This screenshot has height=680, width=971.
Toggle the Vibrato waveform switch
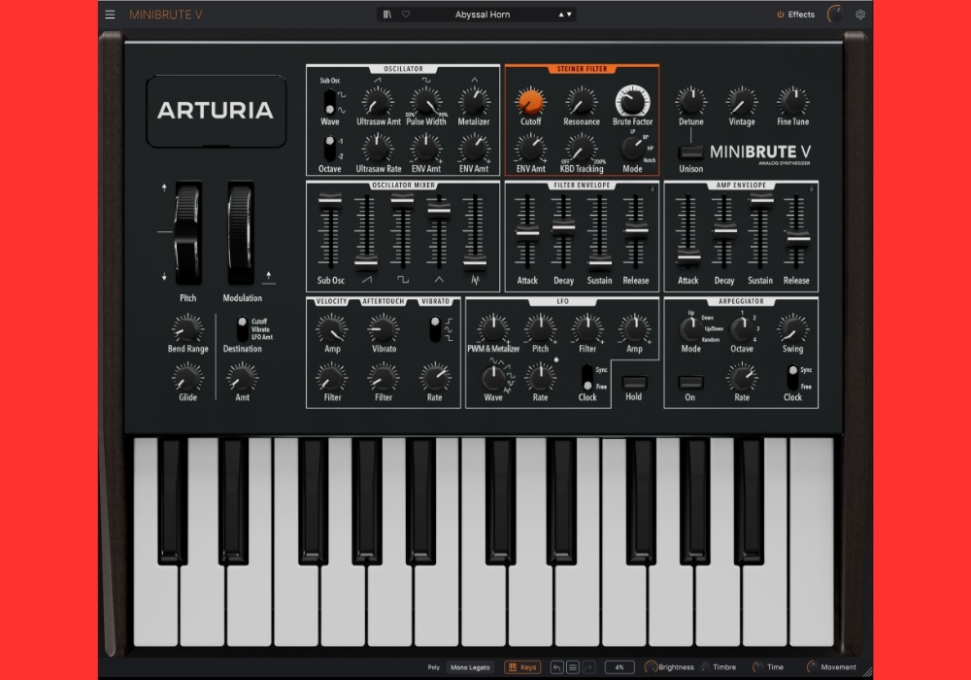[435, 329]
